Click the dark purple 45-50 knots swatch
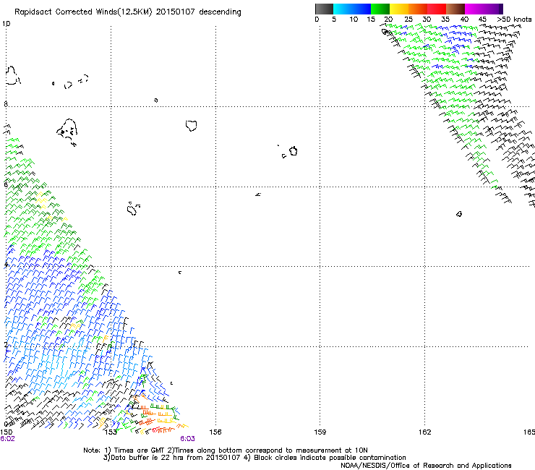This screenshot has width=535, height=470. tap(493, 9)
